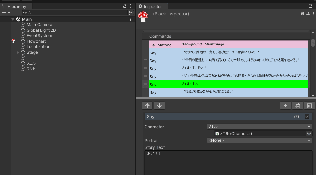Screen dimensions: 316x175
Task: Grab drag handle of green Say row
Action: click(x=146, y=84)
